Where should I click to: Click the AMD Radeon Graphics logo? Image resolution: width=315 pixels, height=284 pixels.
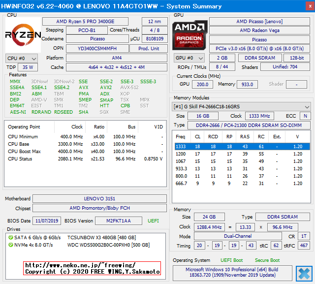190,35
